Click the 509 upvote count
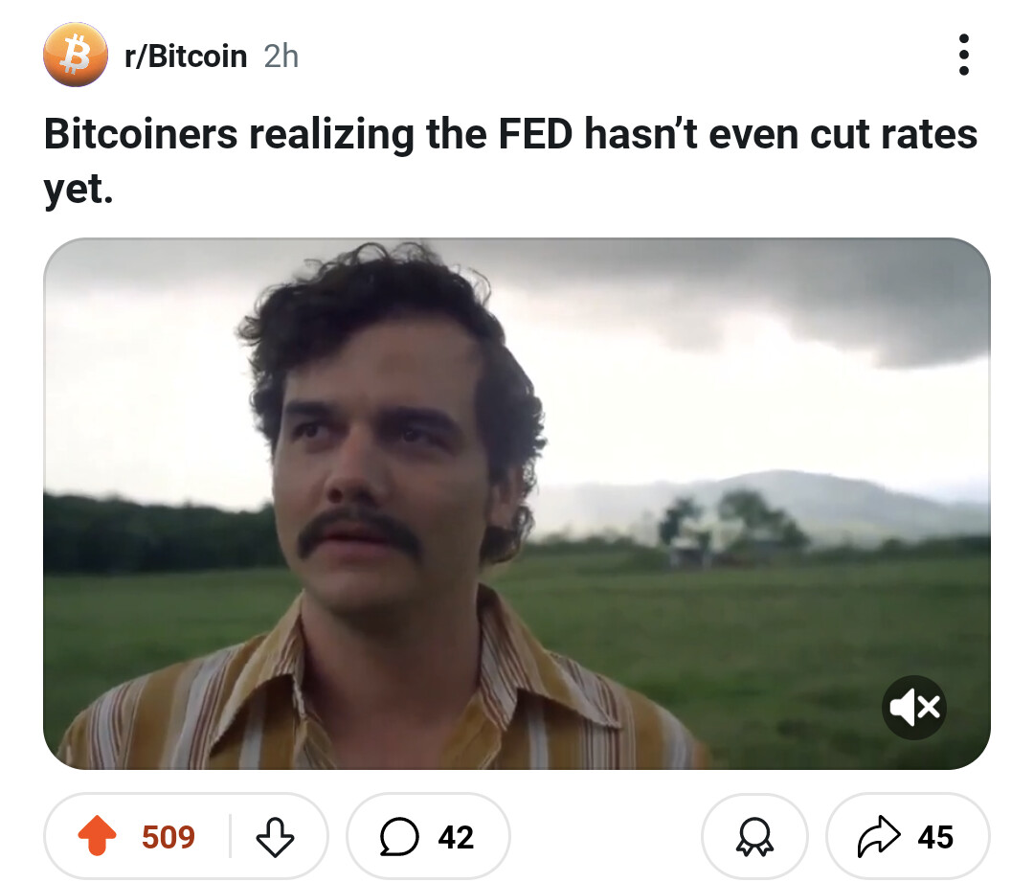1034x882 pixels. point(169,836)
